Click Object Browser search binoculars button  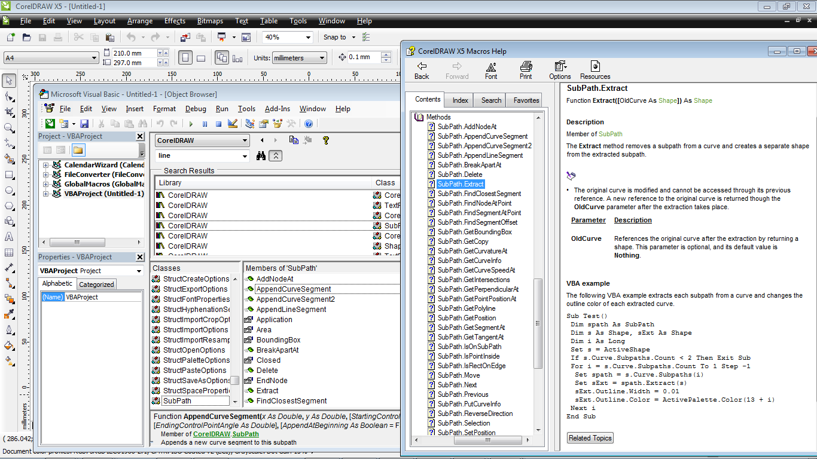point(261,156)
